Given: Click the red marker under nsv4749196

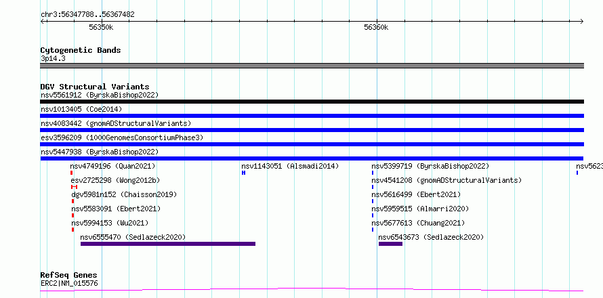Looking at the screenshot, I should 72,173.
